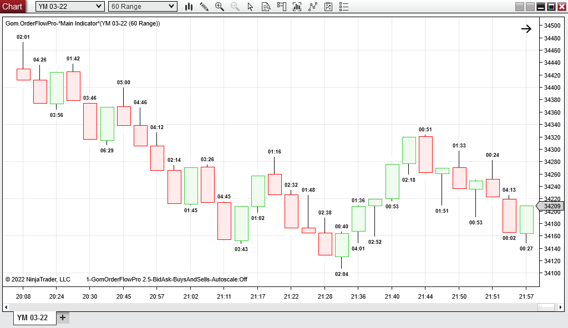
Task: Open the Strategies icon
Action: (x=328, y=7)
